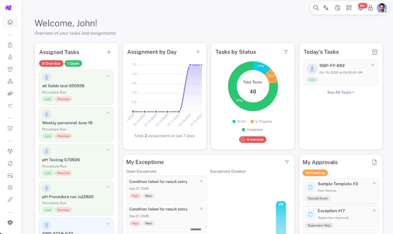The width and height of the screenshot is (393, 234).
Task: Open the gear settings sidebar icon
Action: point(10,188)
